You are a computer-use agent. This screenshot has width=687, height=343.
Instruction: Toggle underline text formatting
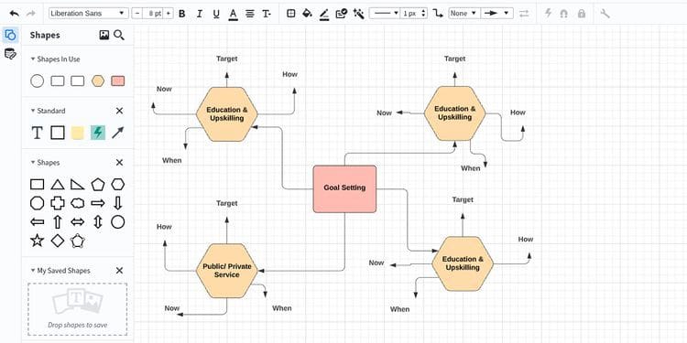[216, 14]
